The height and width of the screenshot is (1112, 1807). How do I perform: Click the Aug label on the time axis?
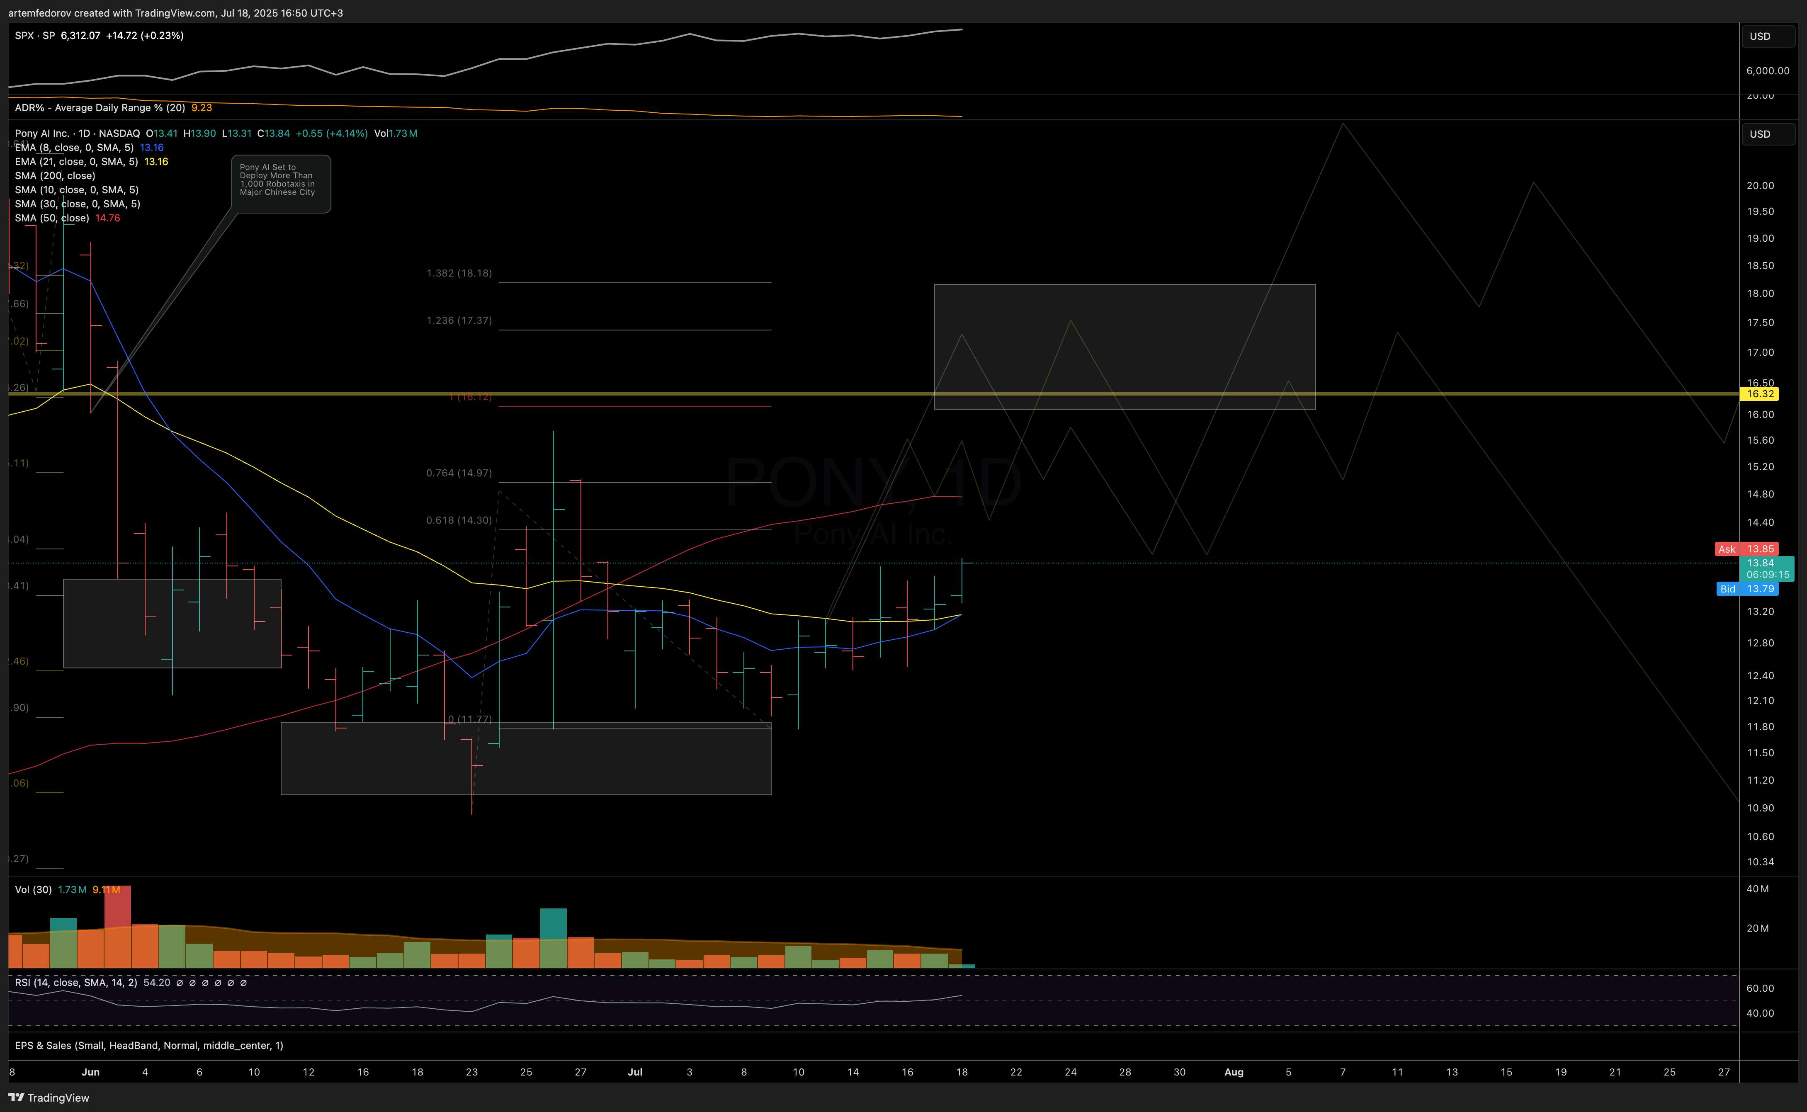click(x=1234, y=1071)
